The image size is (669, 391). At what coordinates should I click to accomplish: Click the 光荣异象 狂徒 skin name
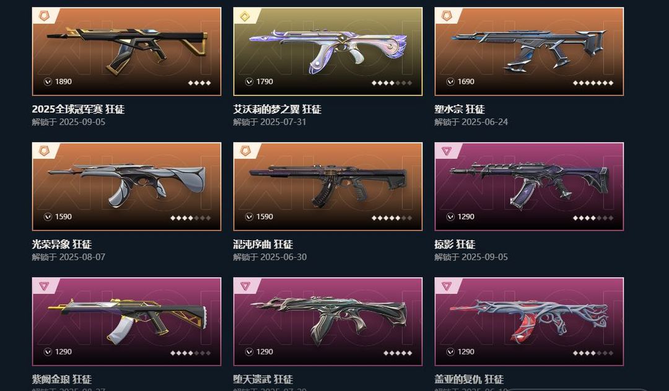pyautogui.click(x=62, y=244)
